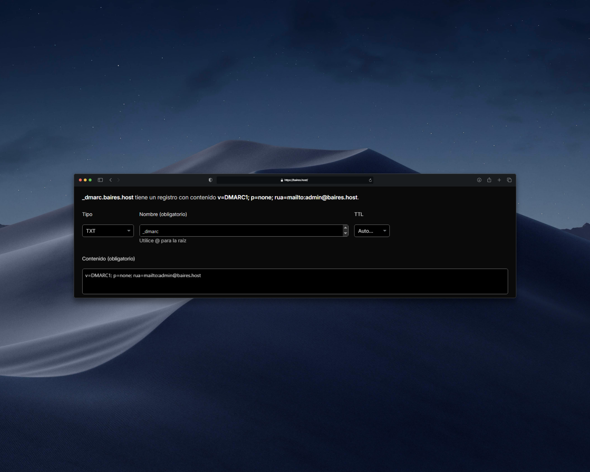Open the privacy report shield
Viewport: 590px width, 472px height.
click(x=210, y=180)
